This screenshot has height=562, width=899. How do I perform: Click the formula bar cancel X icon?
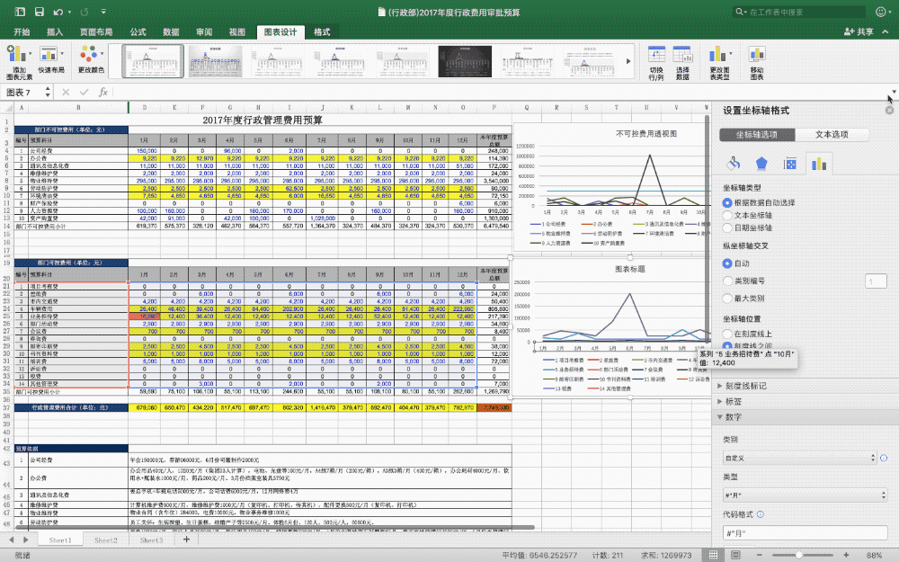[x=66, y=92]
